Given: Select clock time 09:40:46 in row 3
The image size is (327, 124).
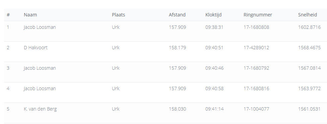Looking at the screenshot, I should click(x=214, y=68).
